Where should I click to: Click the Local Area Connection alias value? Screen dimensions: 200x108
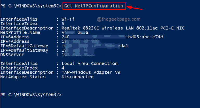(x=90, y=64)
